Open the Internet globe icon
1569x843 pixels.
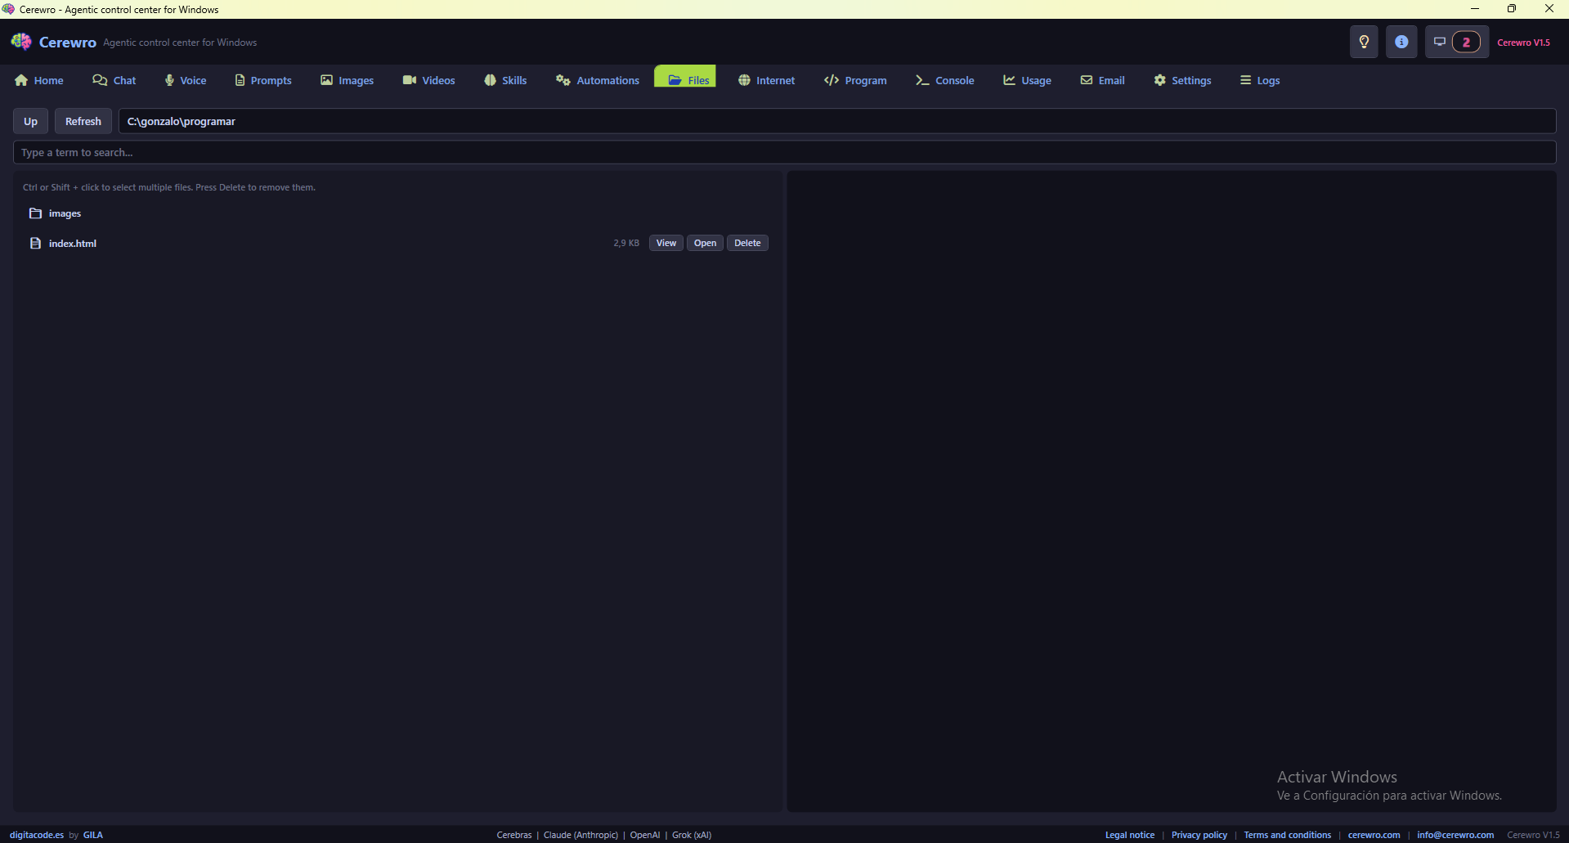coord(744,79)
